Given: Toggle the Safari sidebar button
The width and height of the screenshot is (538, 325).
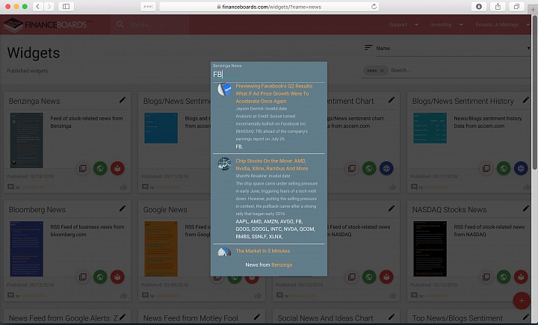Looking at the screenshot, I should coord(67,7).
